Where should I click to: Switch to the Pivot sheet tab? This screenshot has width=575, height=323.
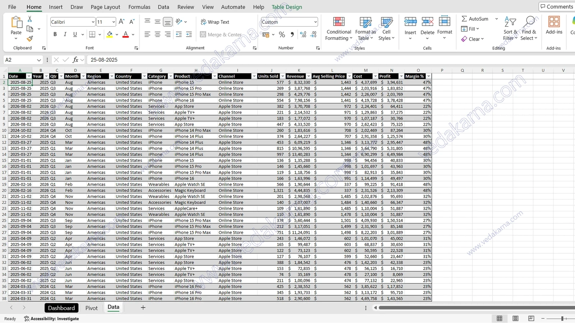[x=92, y=308]
